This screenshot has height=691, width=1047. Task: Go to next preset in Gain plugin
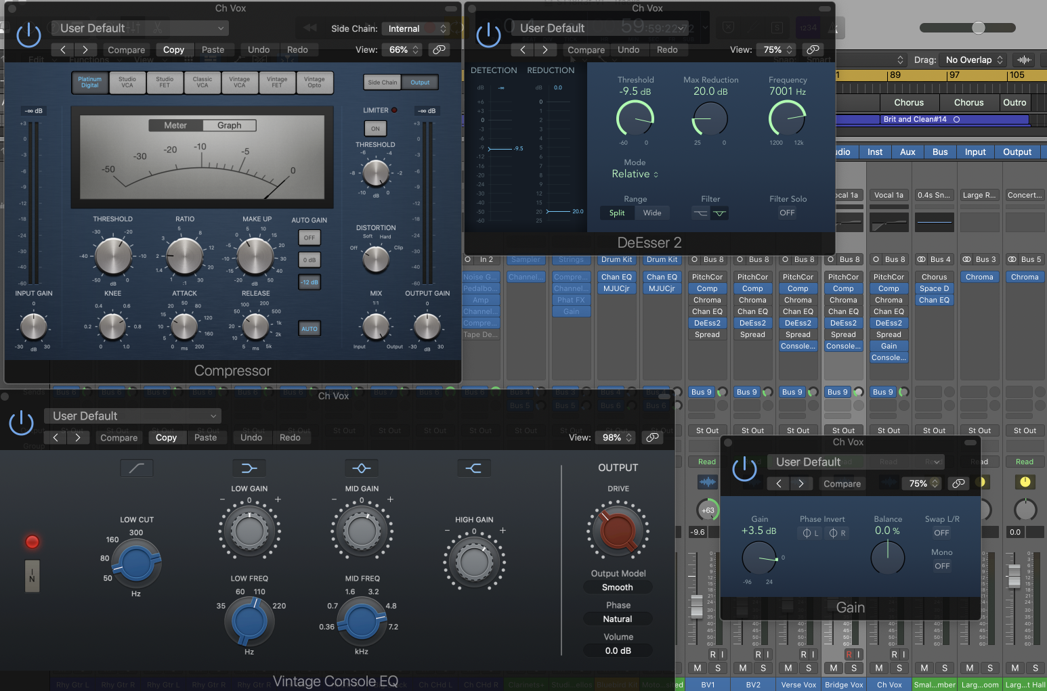[801, 483]
